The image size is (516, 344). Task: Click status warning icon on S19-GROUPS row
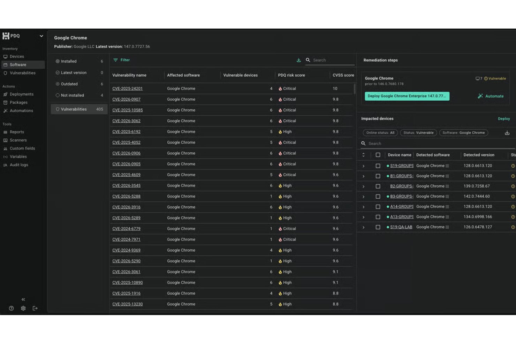[513, 166]
